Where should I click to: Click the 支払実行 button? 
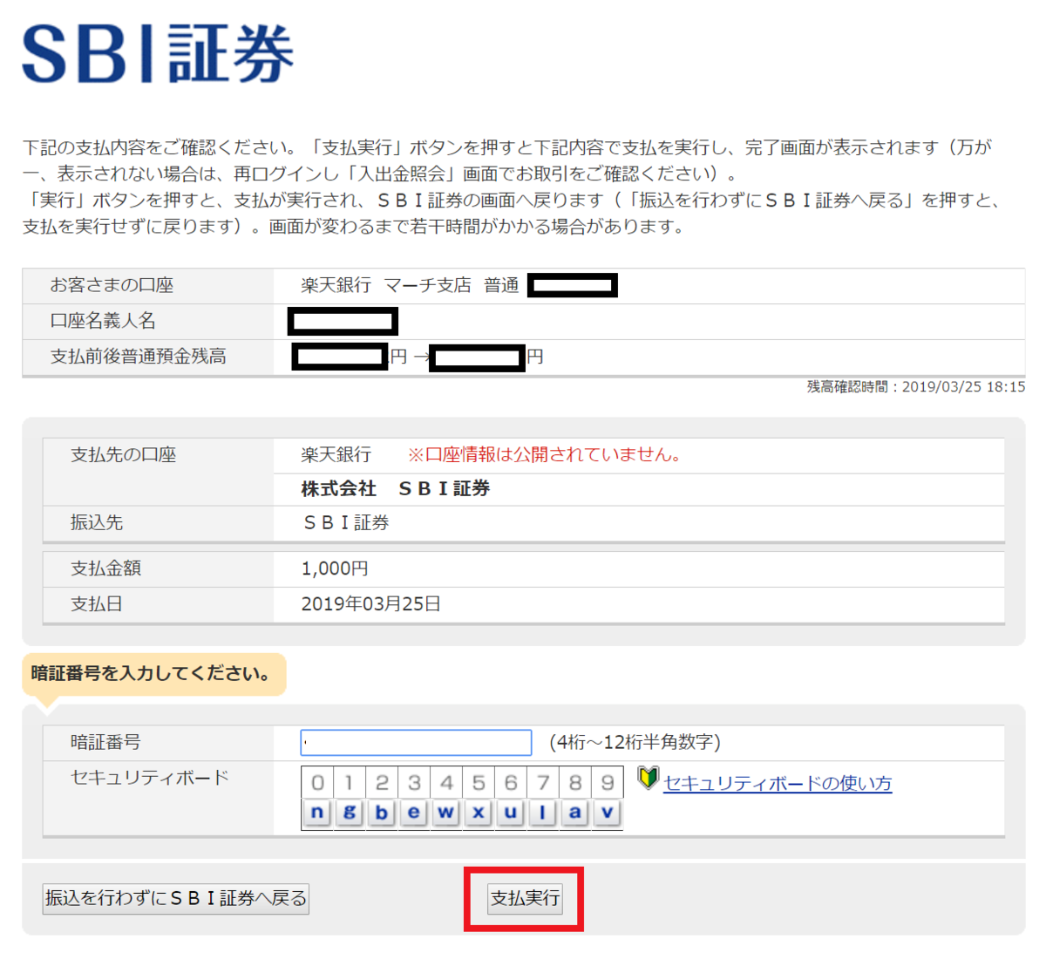(525, 898)
